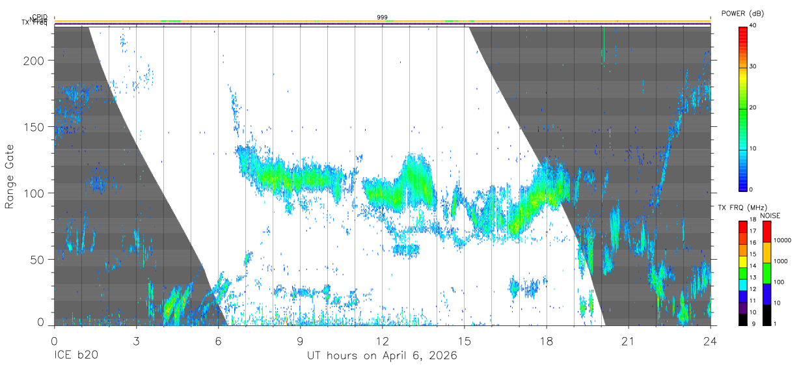Click the Range Gate axis label

coord(10,176)
